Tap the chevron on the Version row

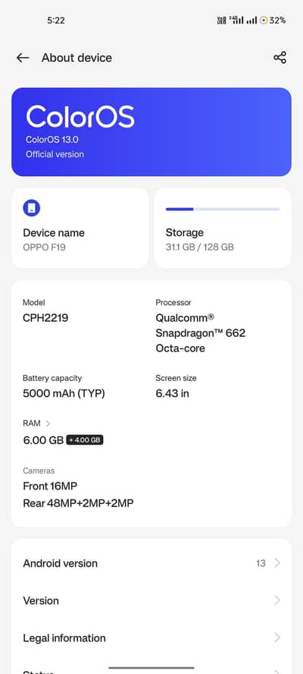pyautogui.click(x=277, y=600)
